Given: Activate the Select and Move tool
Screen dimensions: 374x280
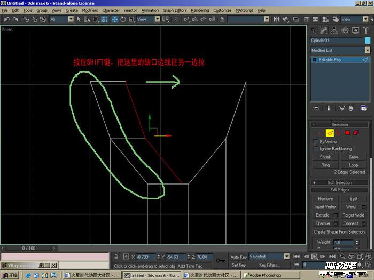Looking at the screenshot, I should (x=115, y=19).
